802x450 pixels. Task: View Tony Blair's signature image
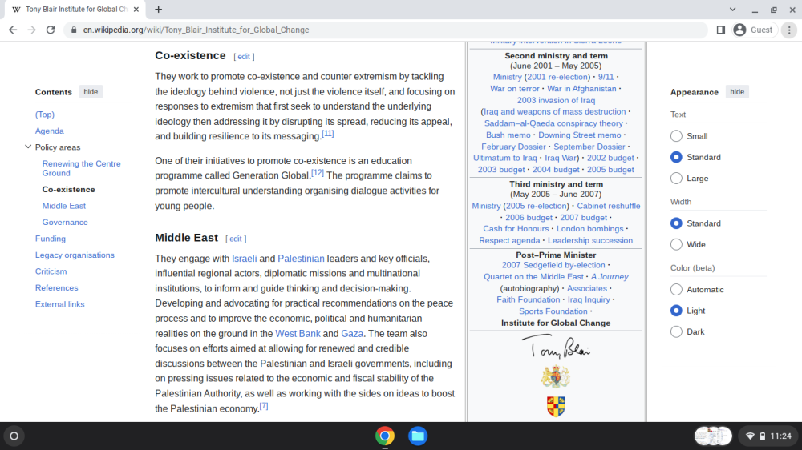[556, 347]
